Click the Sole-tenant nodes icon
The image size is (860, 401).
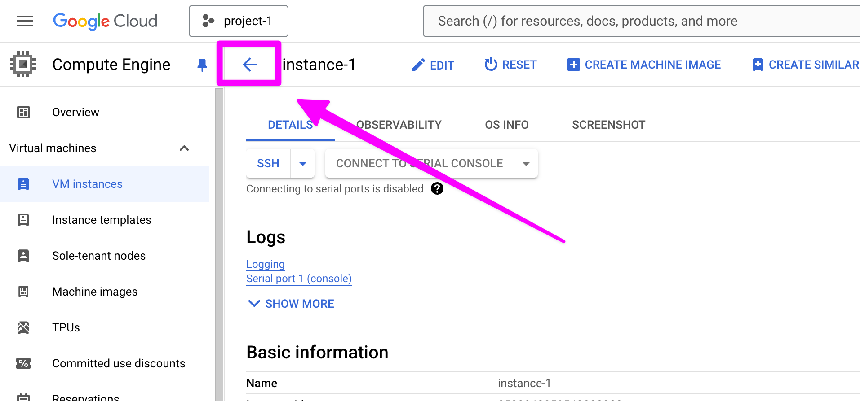(x=23, y=256)
